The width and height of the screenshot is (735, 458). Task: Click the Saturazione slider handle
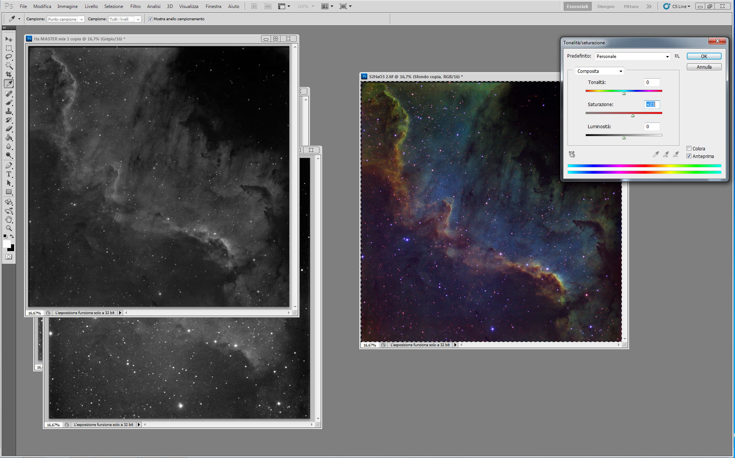(633, 116)
